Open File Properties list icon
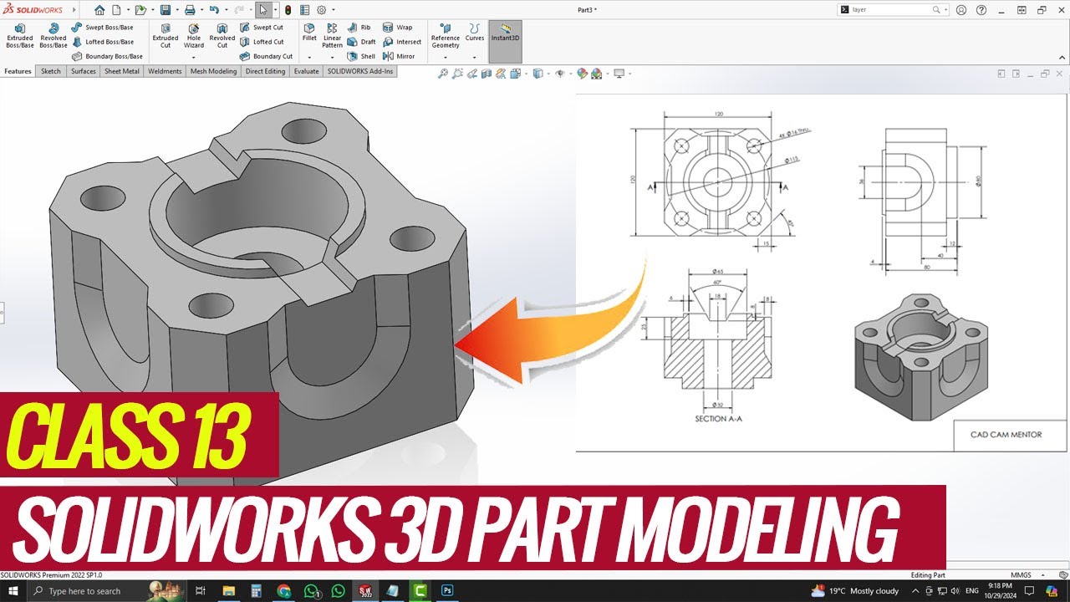This screenshot has height=602, width=1070. click(x=304, y=10)
